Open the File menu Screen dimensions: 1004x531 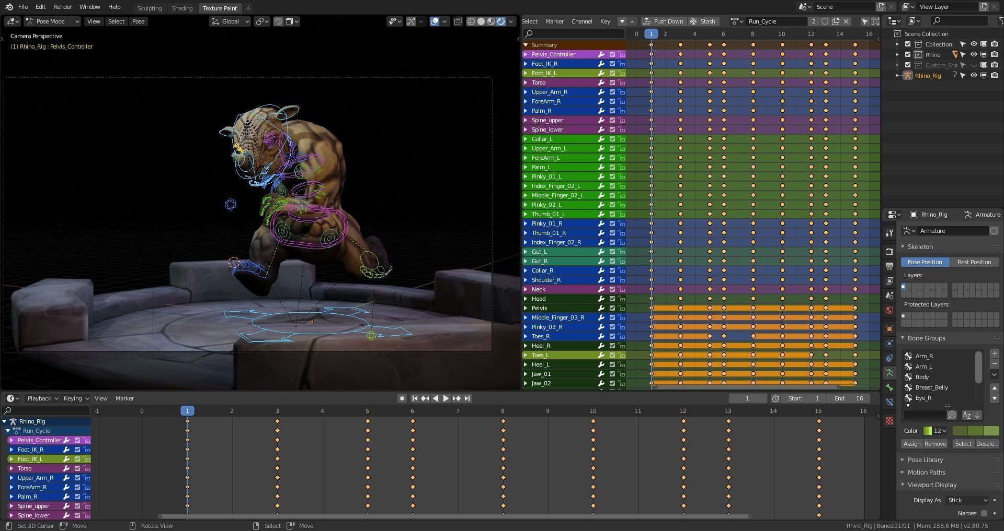[23, 7]
